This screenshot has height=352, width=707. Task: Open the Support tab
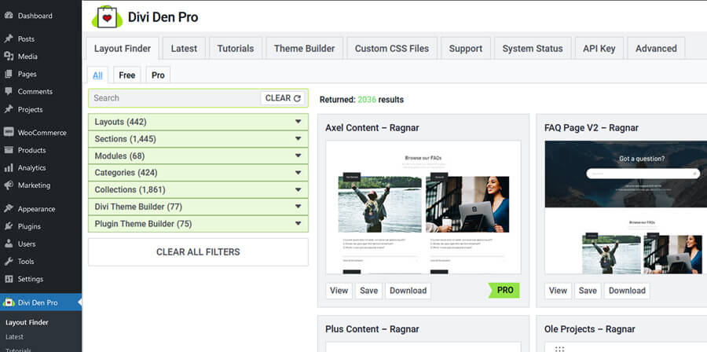pos(466,49)
